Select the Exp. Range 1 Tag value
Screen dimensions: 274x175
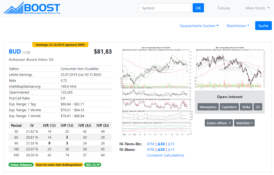click(72, 104)
